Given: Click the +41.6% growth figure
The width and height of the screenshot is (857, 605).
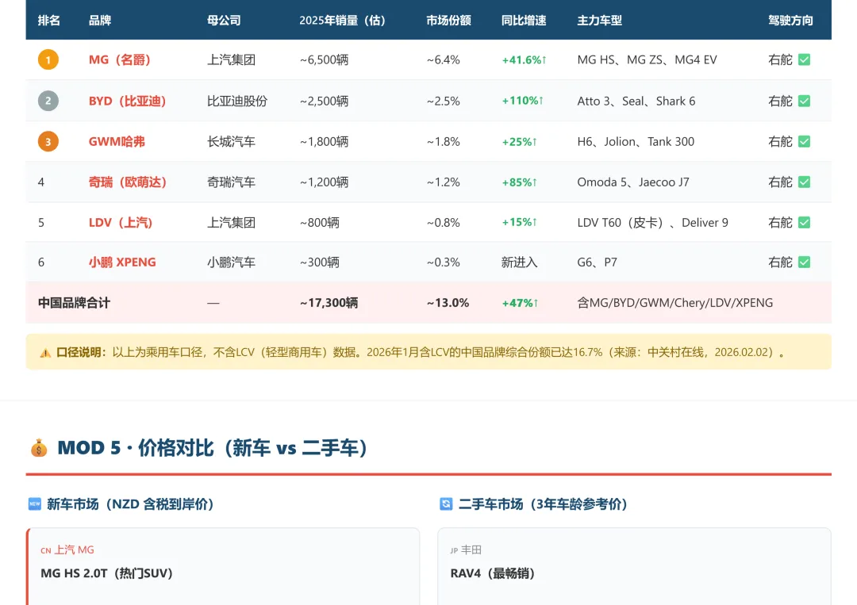Looking at the screenshot, I should (525, 60).
